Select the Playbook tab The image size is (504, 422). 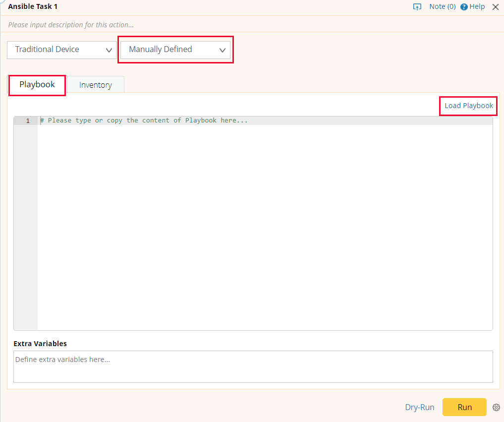(x=37, y=85)
